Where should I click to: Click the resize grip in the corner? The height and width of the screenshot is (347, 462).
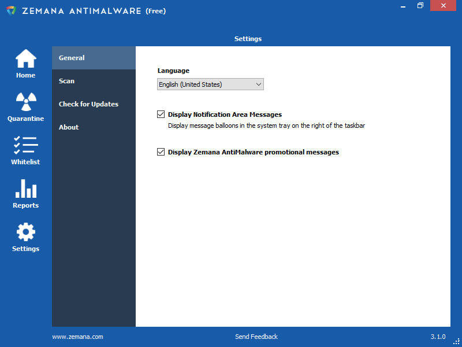tap(457, 342)
